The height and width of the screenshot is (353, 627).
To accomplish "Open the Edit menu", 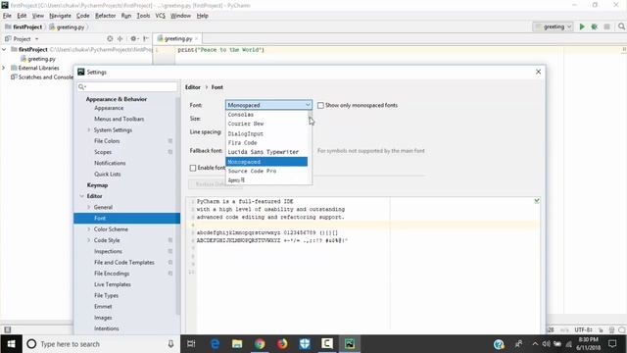I will coord(22,16).
